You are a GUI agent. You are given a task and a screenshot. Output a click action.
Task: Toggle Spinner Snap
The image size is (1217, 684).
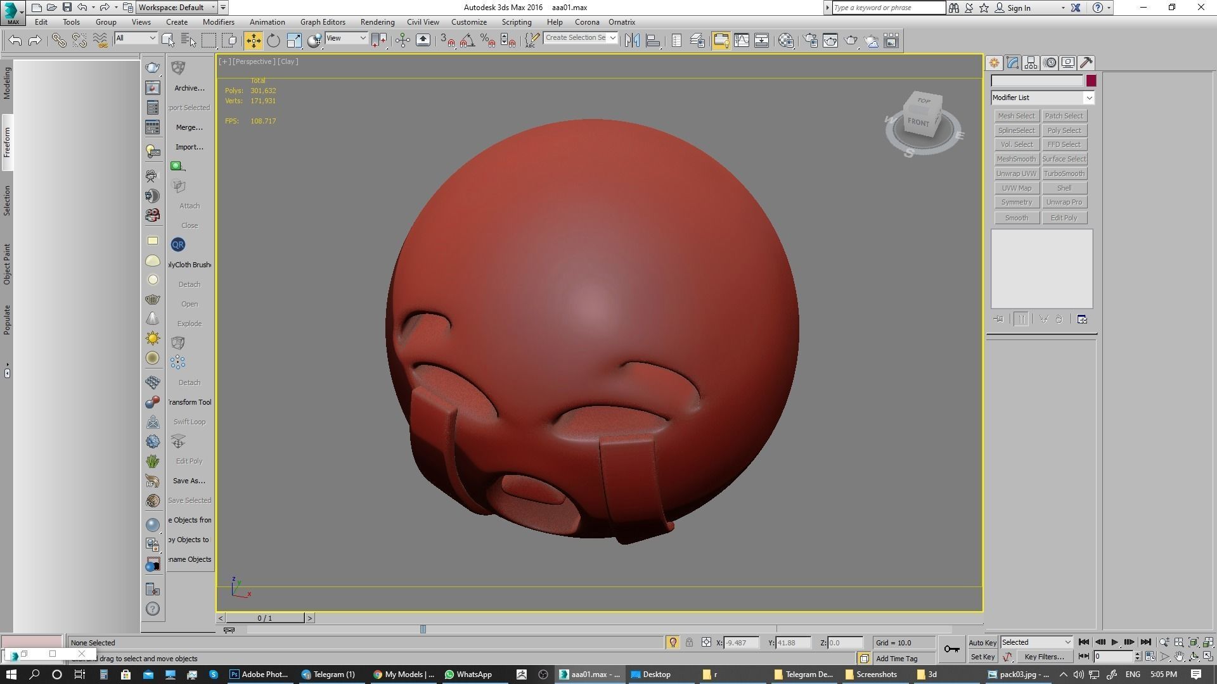[508, 41]
